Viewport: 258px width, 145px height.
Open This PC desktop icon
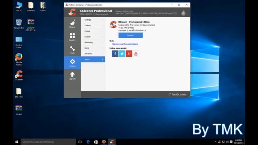(19, 6)
